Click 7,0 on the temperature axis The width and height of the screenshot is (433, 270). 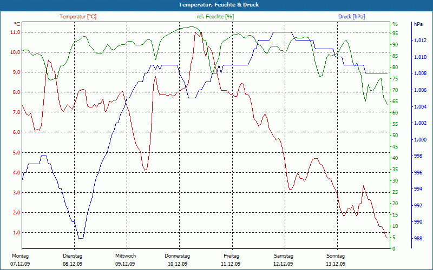[x=16, y=112]
